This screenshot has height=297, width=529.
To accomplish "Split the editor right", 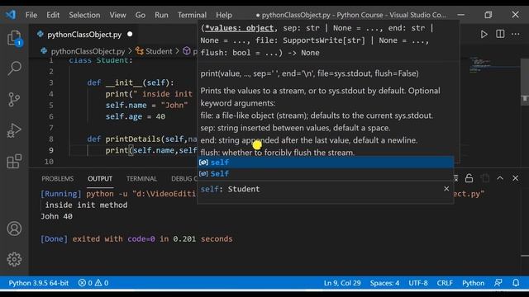I will tap(500, 34).
